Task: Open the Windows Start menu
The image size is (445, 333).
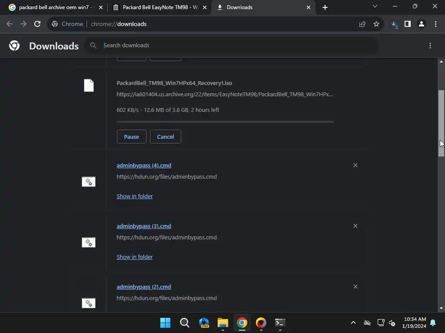Action: tap(165, 323)
